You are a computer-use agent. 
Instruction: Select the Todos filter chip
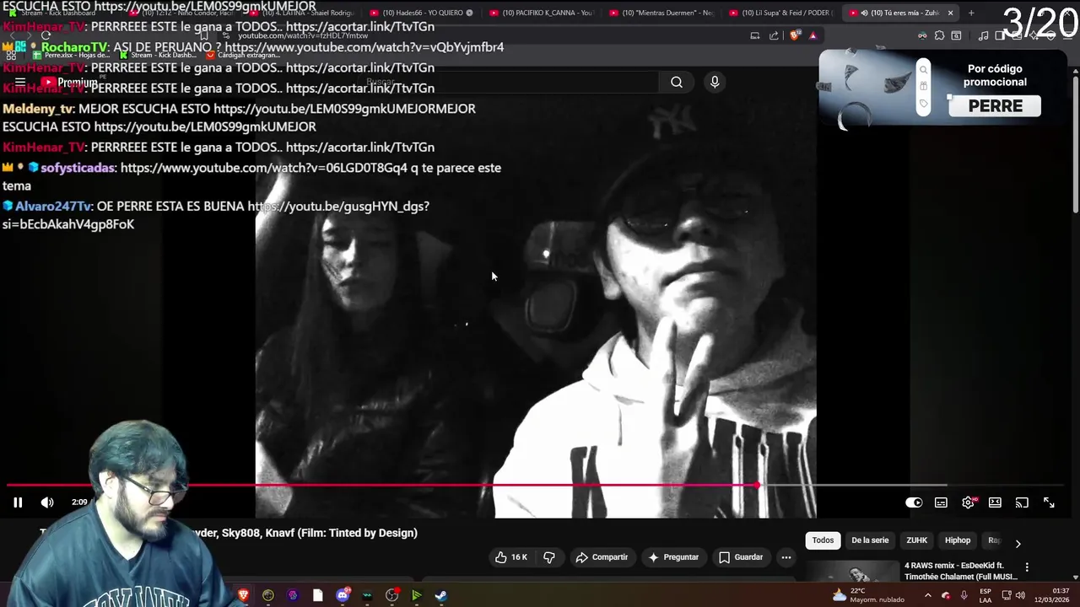823,540
